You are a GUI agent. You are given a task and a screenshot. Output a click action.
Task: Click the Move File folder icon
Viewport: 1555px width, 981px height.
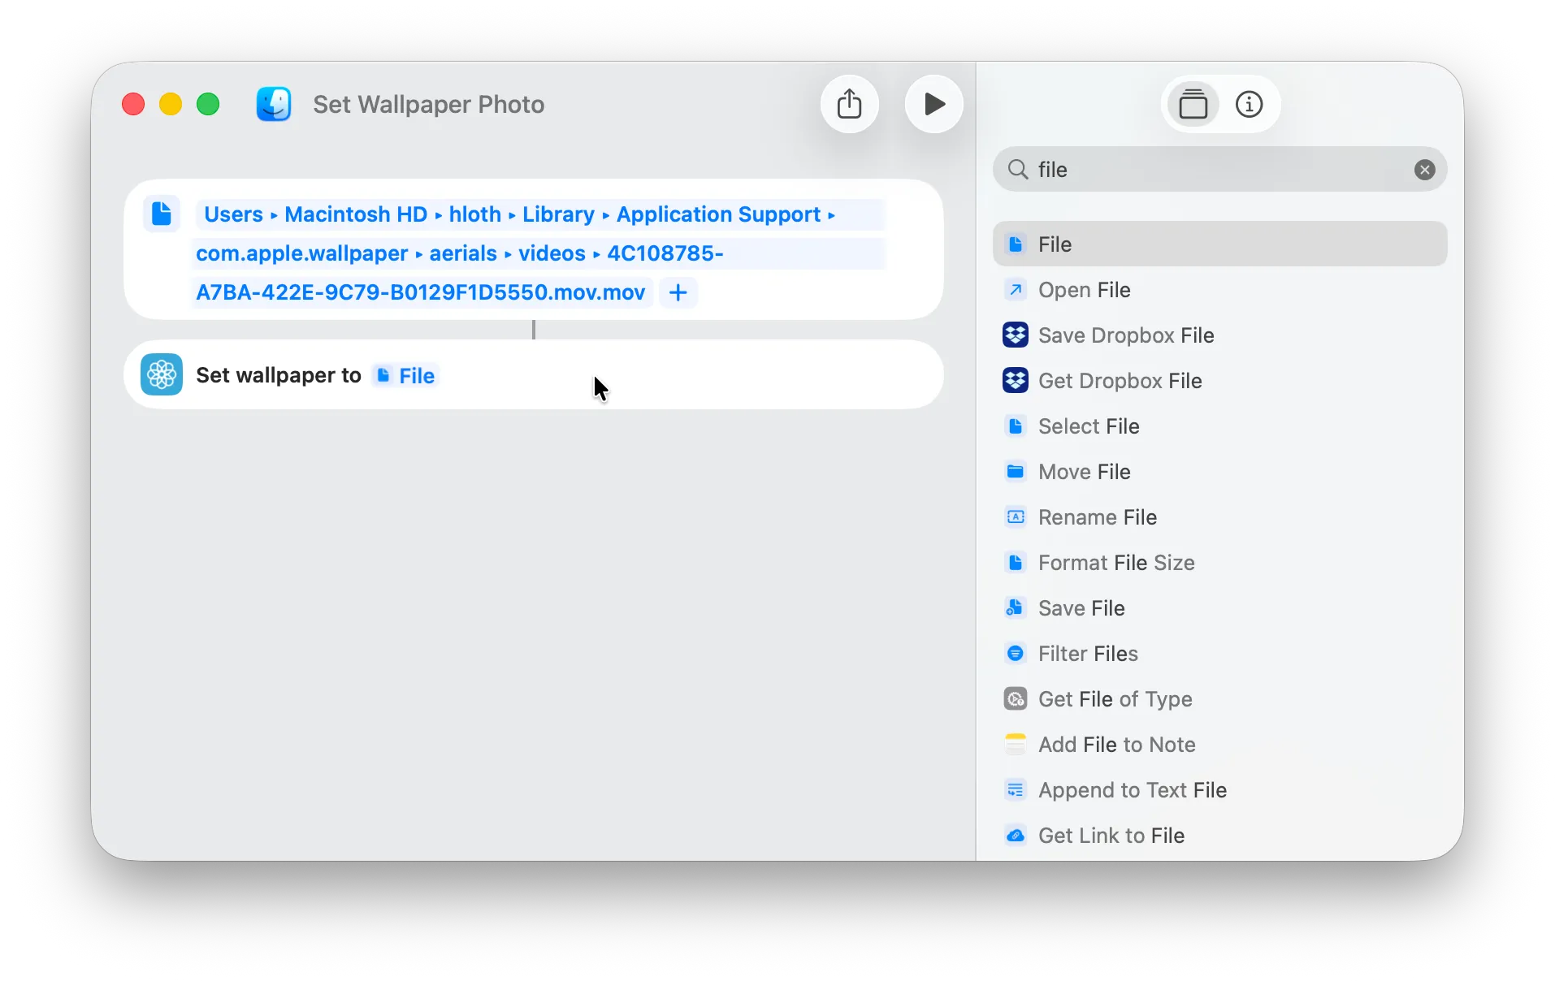tap(1016, 472)
